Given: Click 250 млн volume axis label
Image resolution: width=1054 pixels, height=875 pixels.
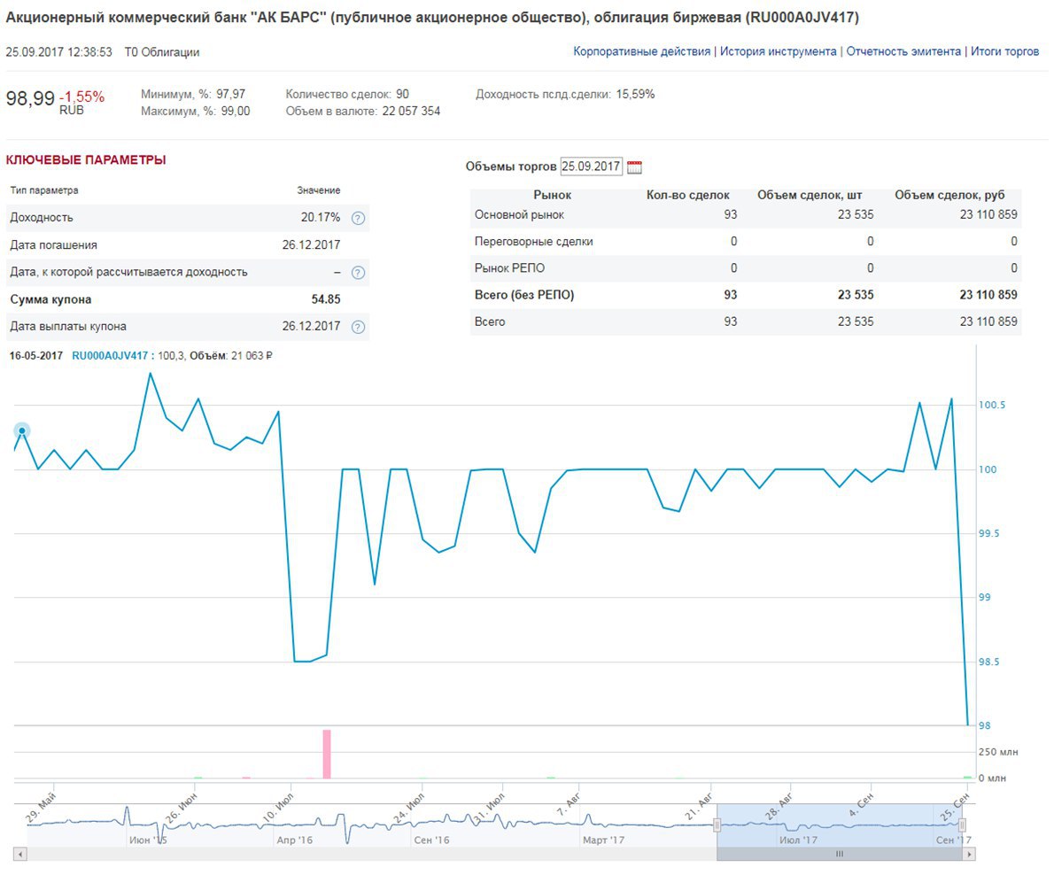Looking at the screenshot, I should pyautogui.click(x=998, y=752).
